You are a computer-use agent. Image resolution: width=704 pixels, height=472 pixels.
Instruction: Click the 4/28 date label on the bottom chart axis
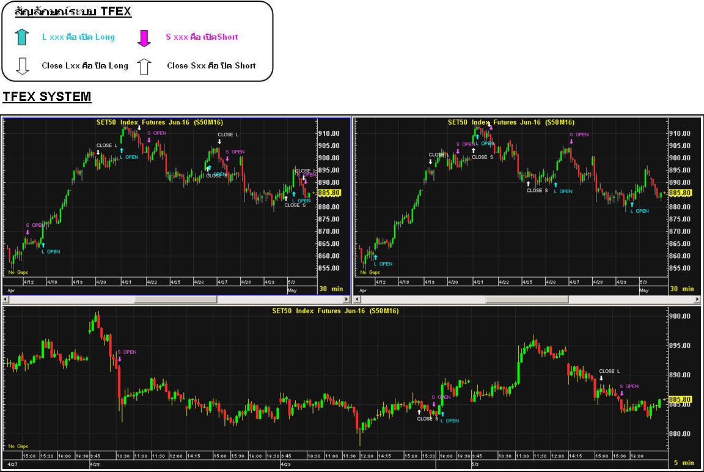(x=95, y=465)
